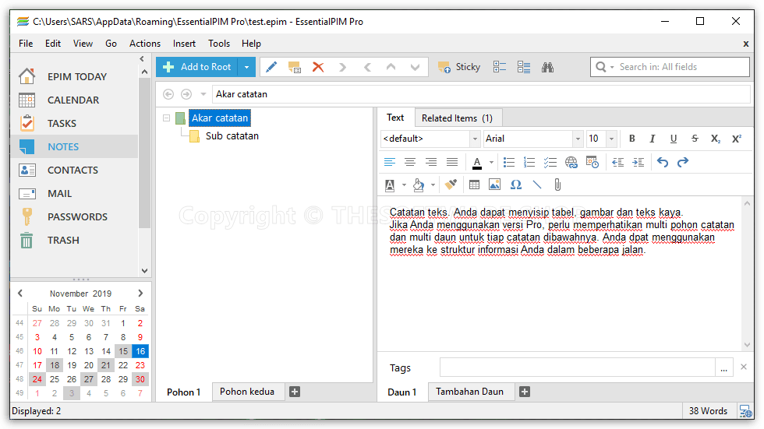Viewport: 764px width, 429px height.
Task: Open the Actions menu
Action: point(145,44)
